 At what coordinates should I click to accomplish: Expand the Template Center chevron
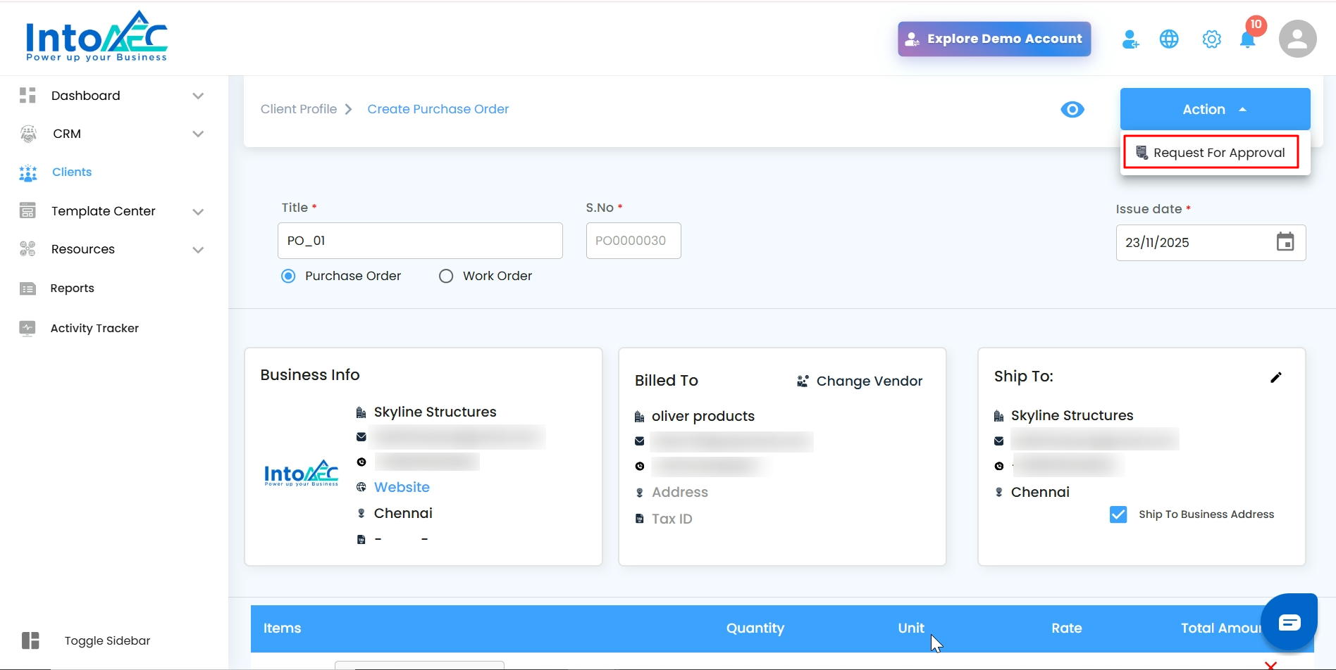pos(198,211)
